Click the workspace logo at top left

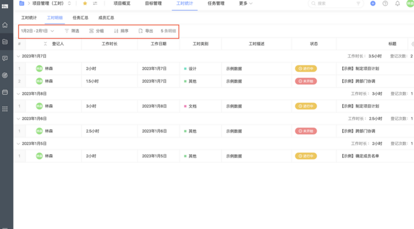click(x=5, y=6)
